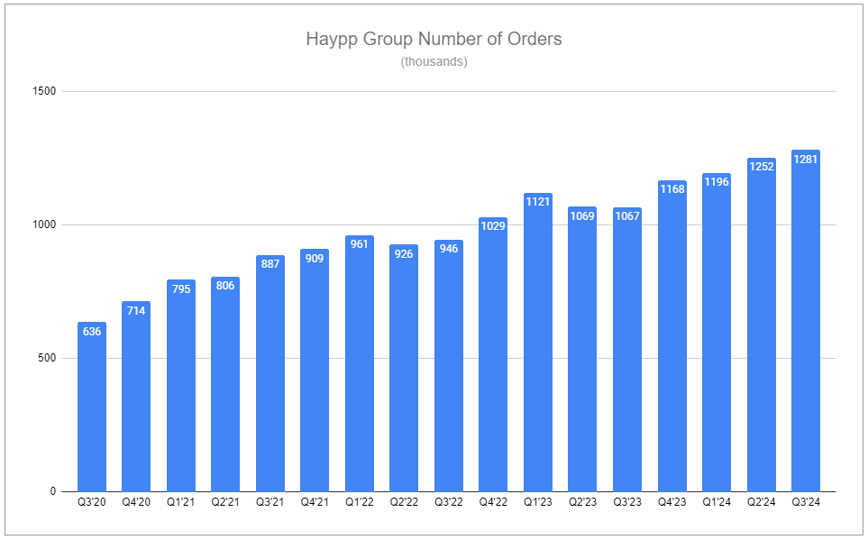Click the y-axis label 1500
This screenshot has height=540, width=868.
pyautogui.click(x=44, y=91)
